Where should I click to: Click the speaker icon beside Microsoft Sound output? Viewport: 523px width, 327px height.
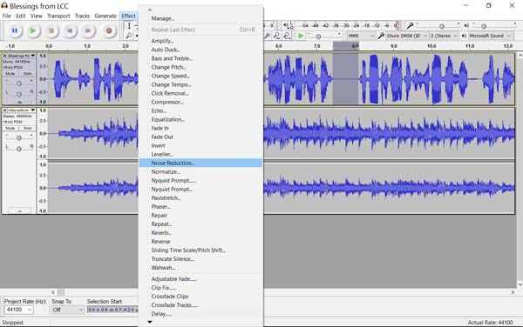pyautogui.click(x=464, y=36)
